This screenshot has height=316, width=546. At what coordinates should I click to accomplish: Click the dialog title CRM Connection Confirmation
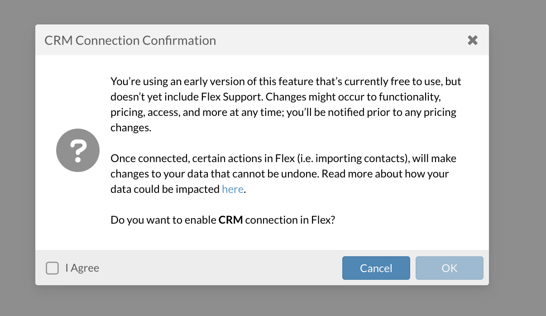coord(130,40)
